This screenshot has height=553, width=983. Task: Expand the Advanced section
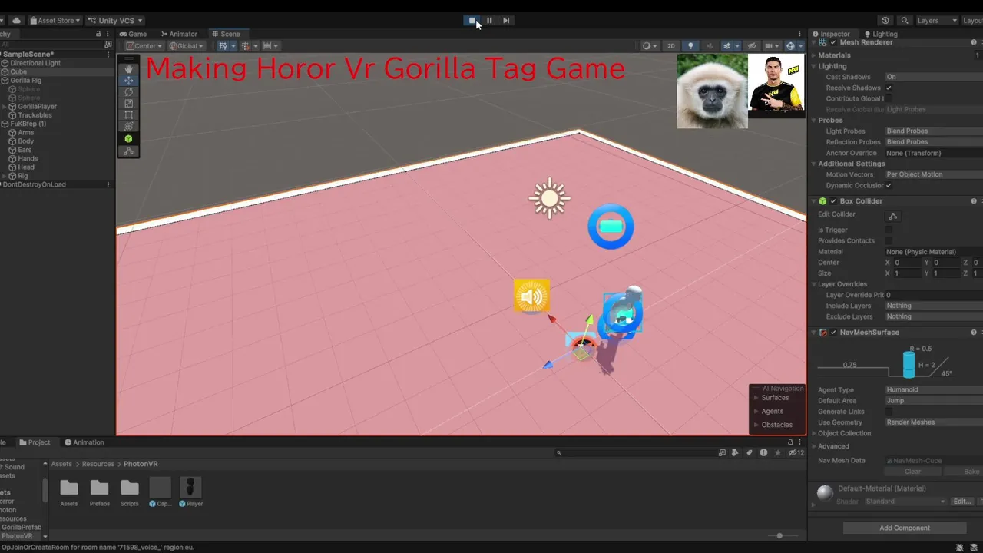[814, 446]
